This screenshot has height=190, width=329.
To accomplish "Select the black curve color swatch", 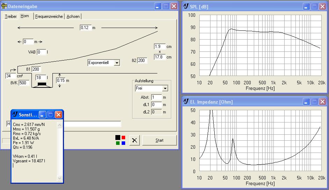I will (x=118, y=137).
